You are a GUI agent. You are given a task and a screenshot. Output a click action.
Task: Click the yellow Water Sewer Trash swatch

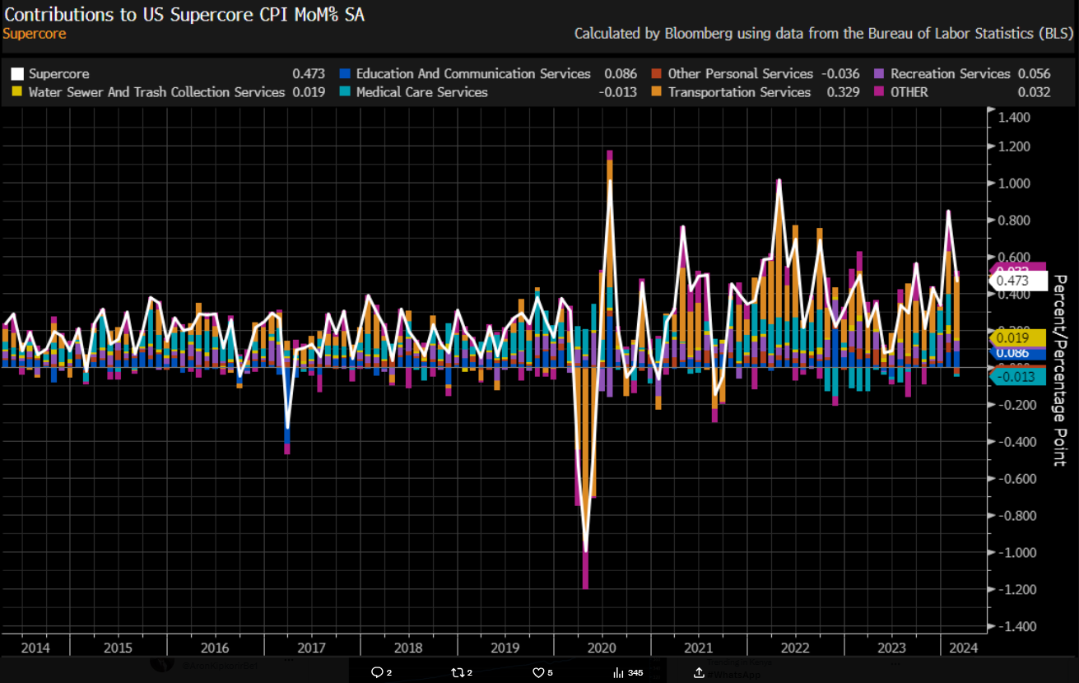17,92
